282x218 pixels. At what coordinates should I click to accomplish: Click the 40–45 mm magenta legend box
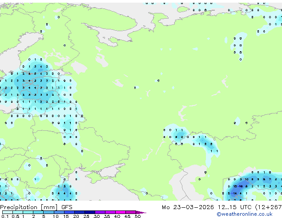(121, 212)
